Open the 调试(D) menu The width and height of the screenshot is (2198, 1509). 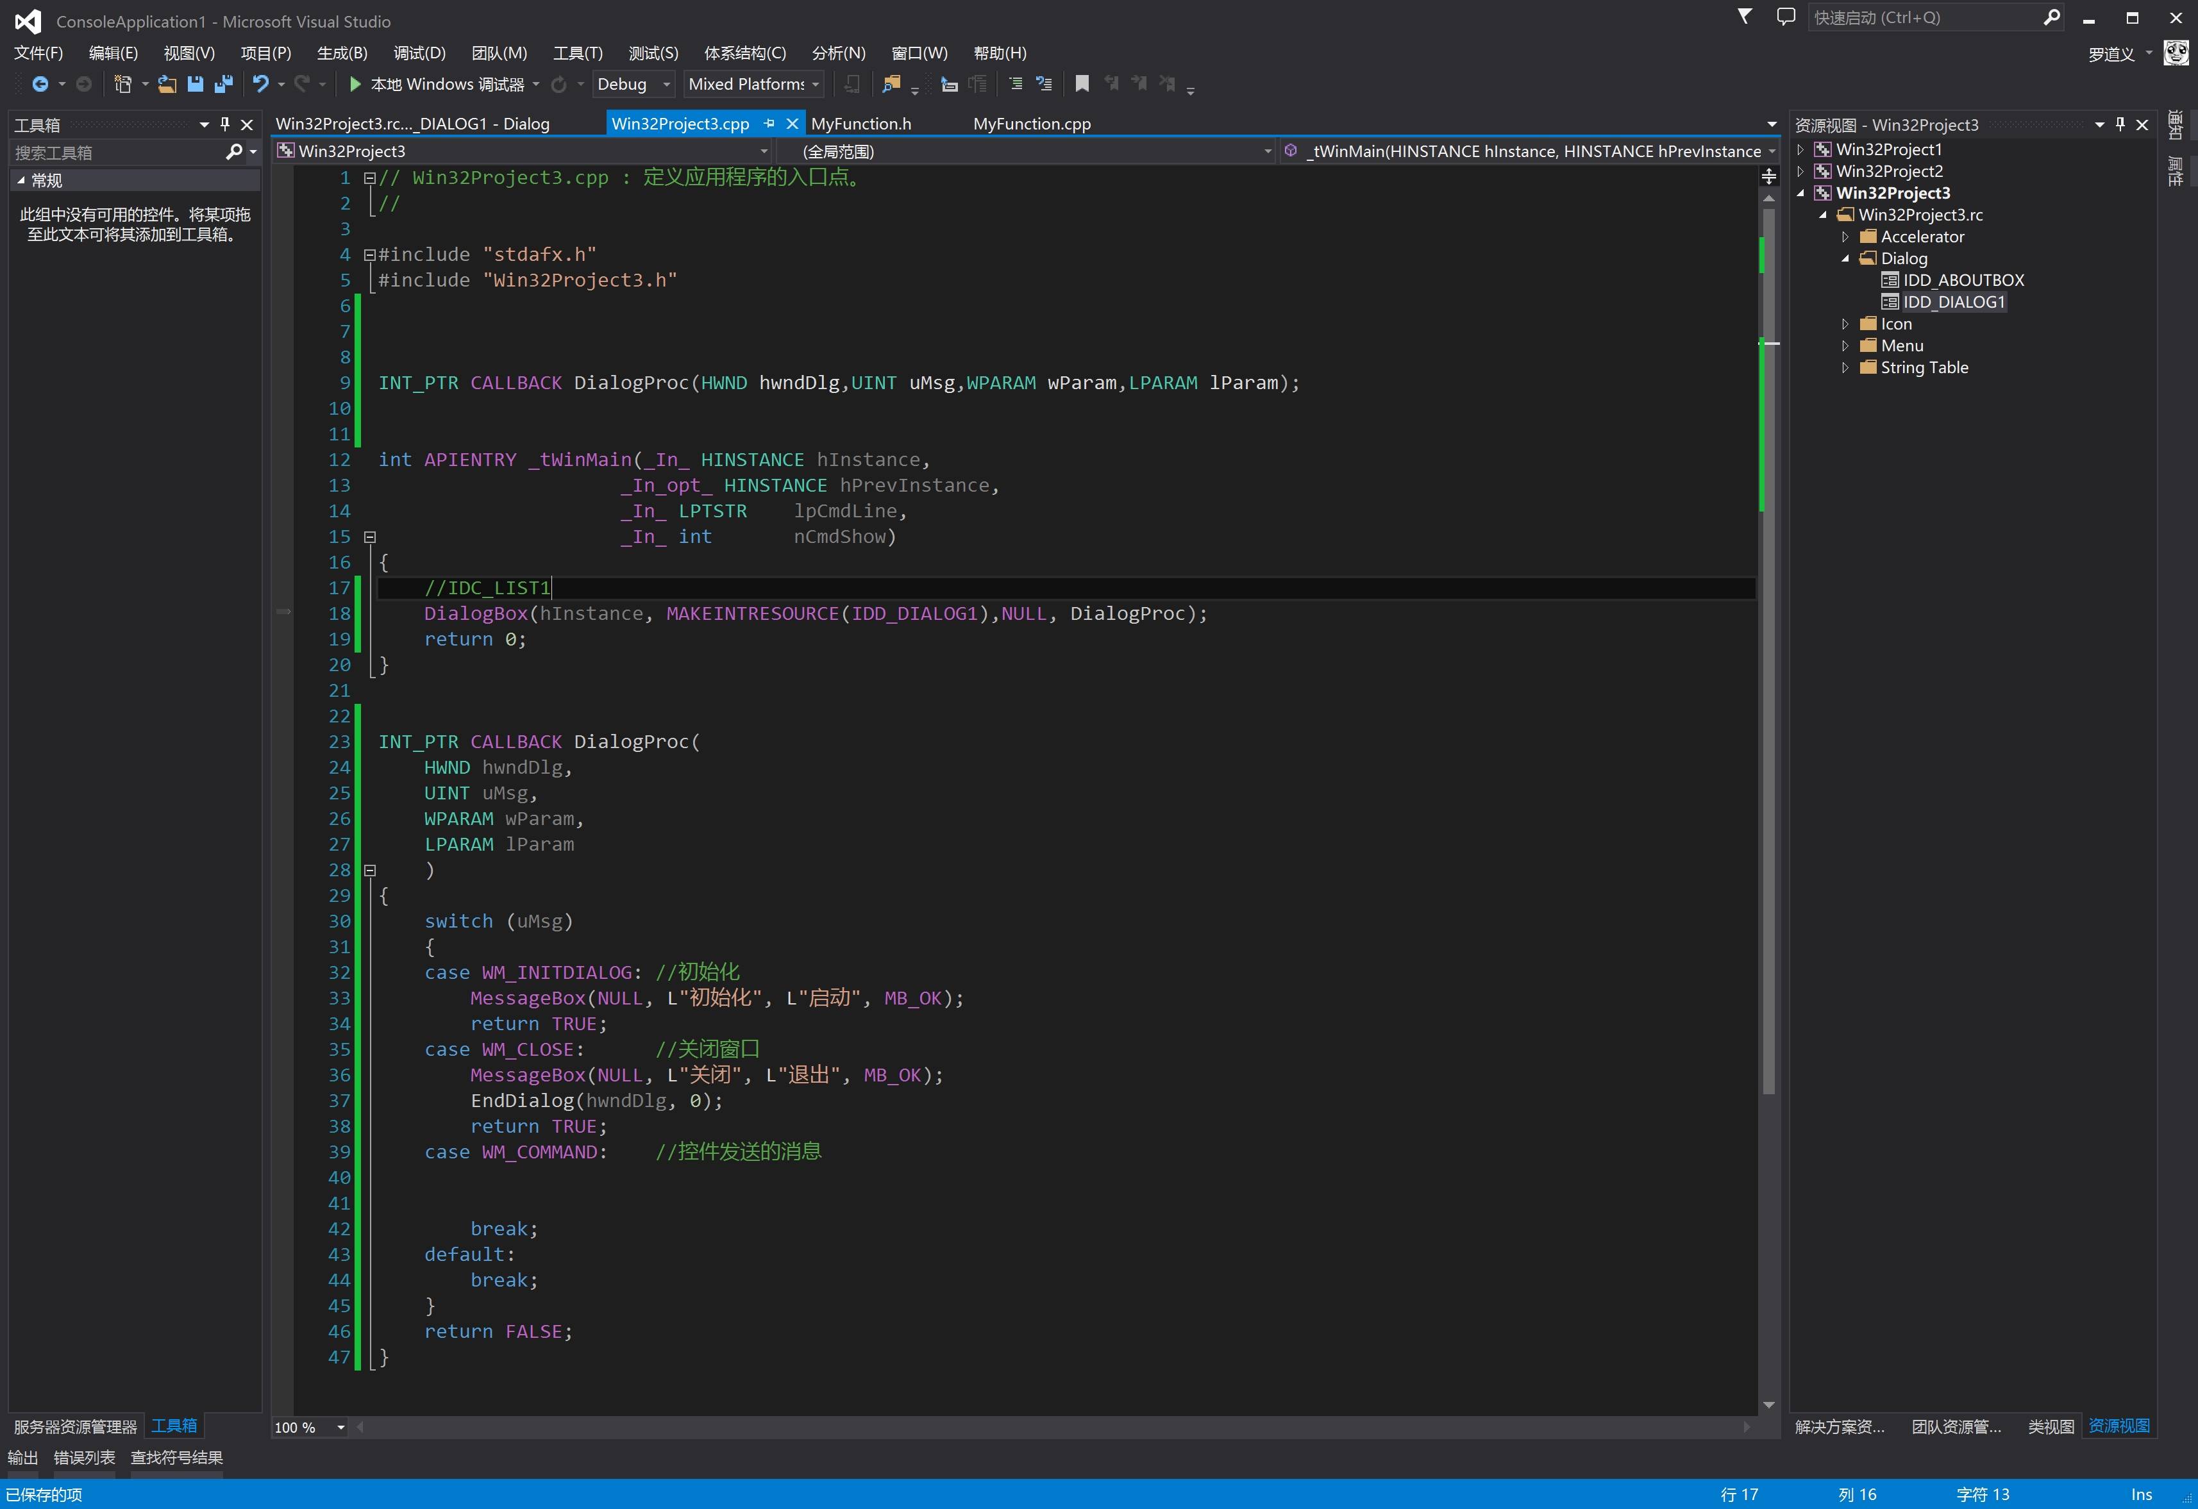(x=419, y=53)
